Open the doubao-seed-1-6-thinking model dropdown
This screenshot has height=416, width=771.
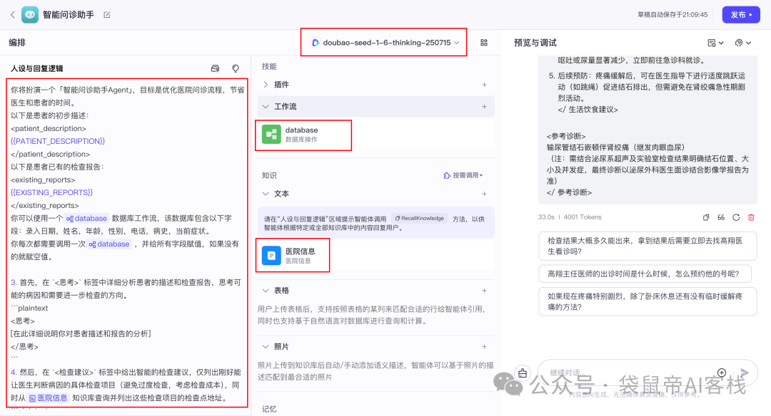[x=386, y=43]
